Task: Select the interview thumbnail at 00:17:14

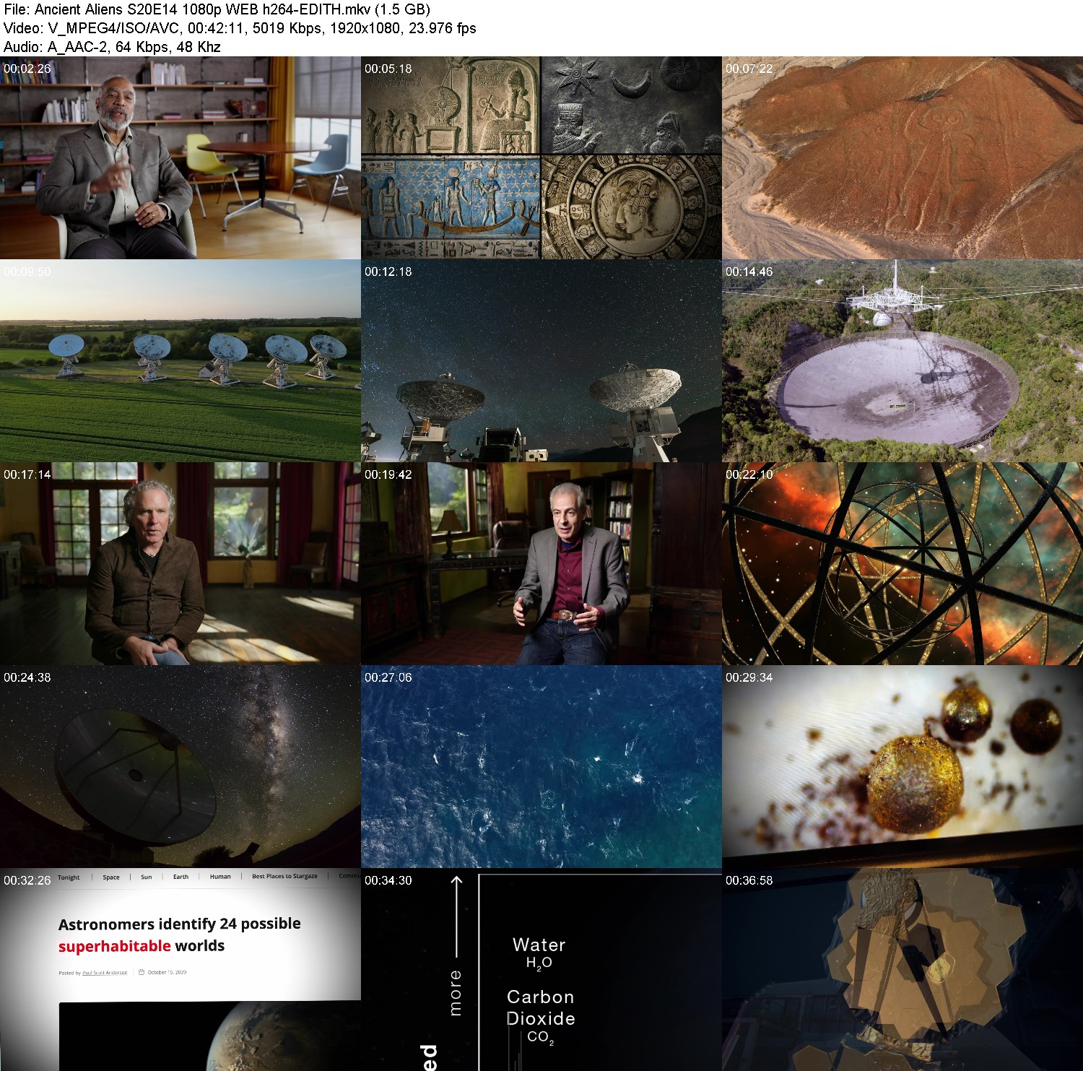Action: coord(180,564)
